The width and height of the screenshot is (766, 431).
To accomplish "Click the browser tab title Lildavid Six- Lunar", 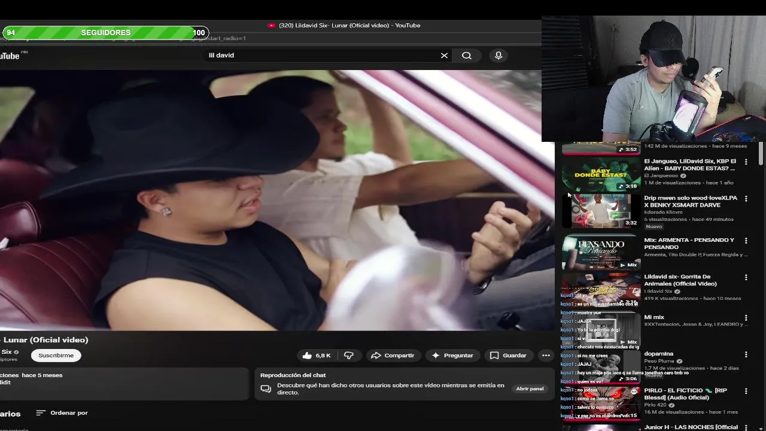I will pyautogui.click(x=349, y=25).
